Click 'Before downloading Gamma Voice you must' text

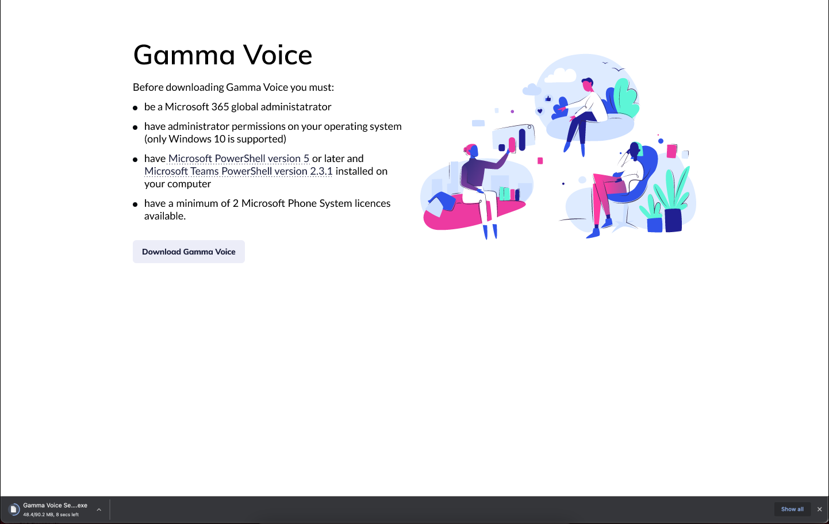coord(233,87)
